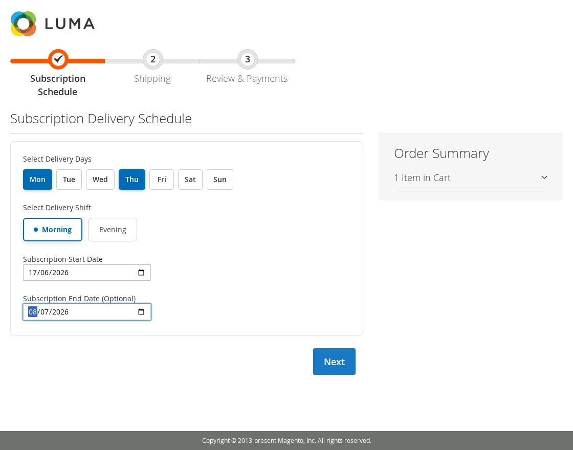
Task: Click the Next button
Action: tap(335, 362)
